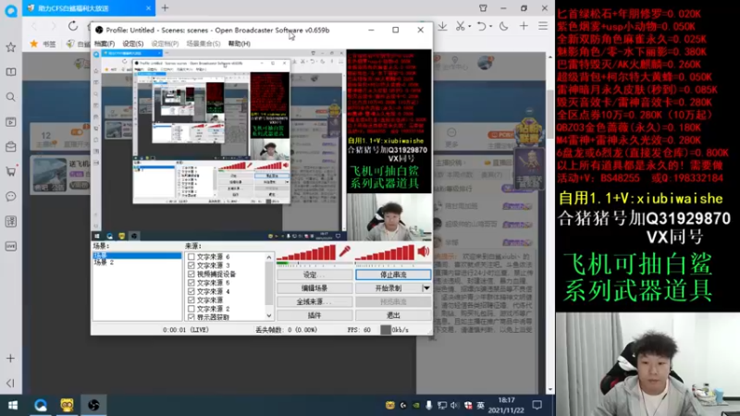Screen dimensions: 740x416
Task: Open OBS from the taskbar
Action: tap(93, 405)
